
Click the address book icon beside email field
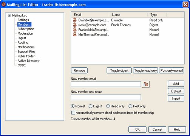(146, 84)
